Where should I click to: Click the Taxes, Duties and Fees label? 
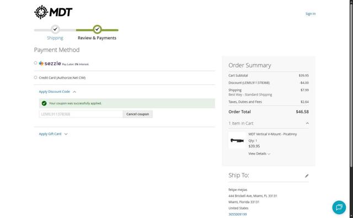245,102
